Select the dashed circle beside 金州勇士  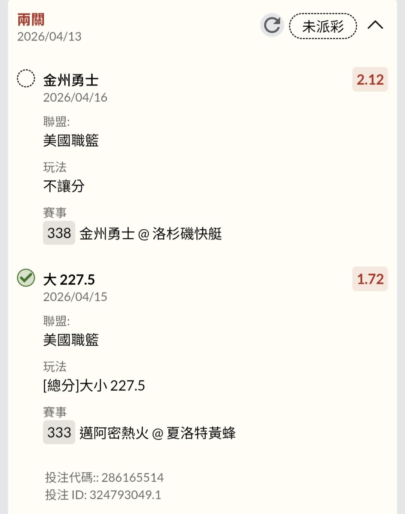click(x=26, y=79)
